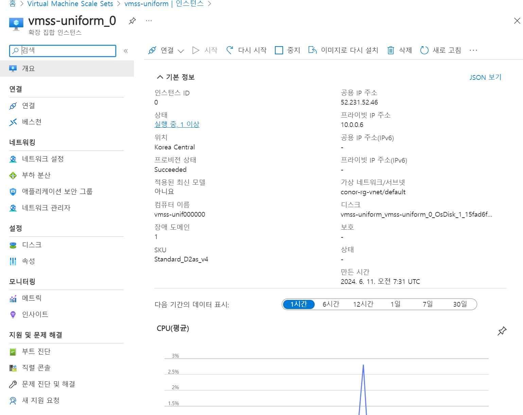The height and width of the screenshot is (415, 523).
Task: Open the 실행 중, 1 이상 status link
Action: point(177,124)
